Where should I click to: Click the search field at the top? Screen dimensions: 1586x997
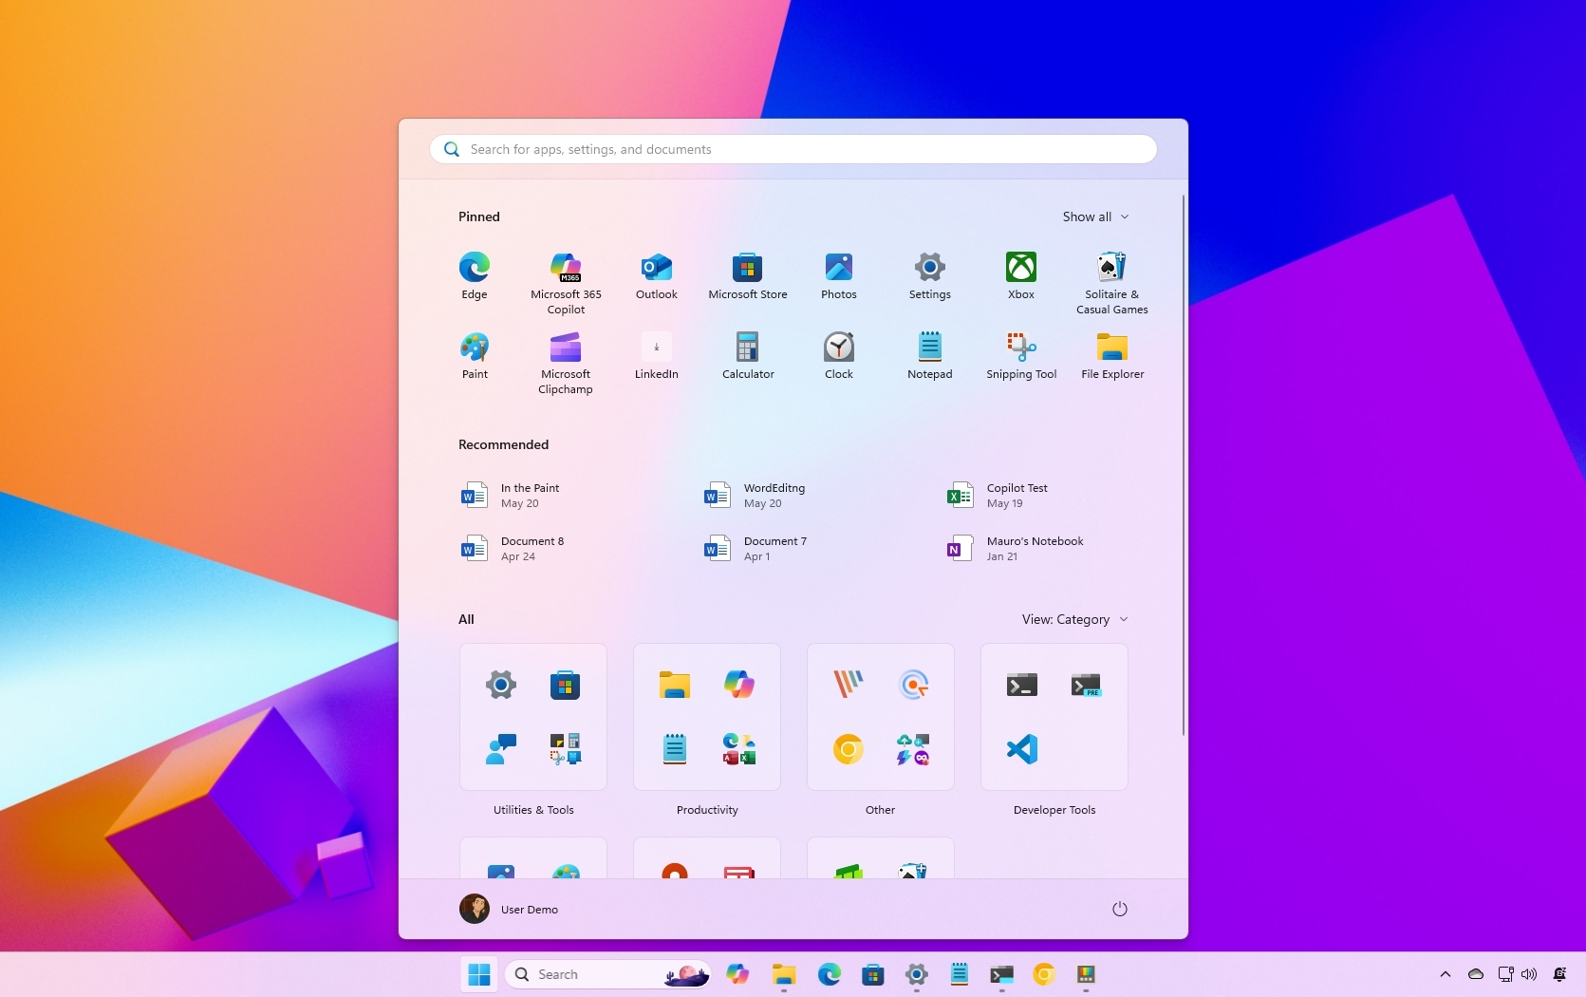pyautogui.click(x=793, y=149)
